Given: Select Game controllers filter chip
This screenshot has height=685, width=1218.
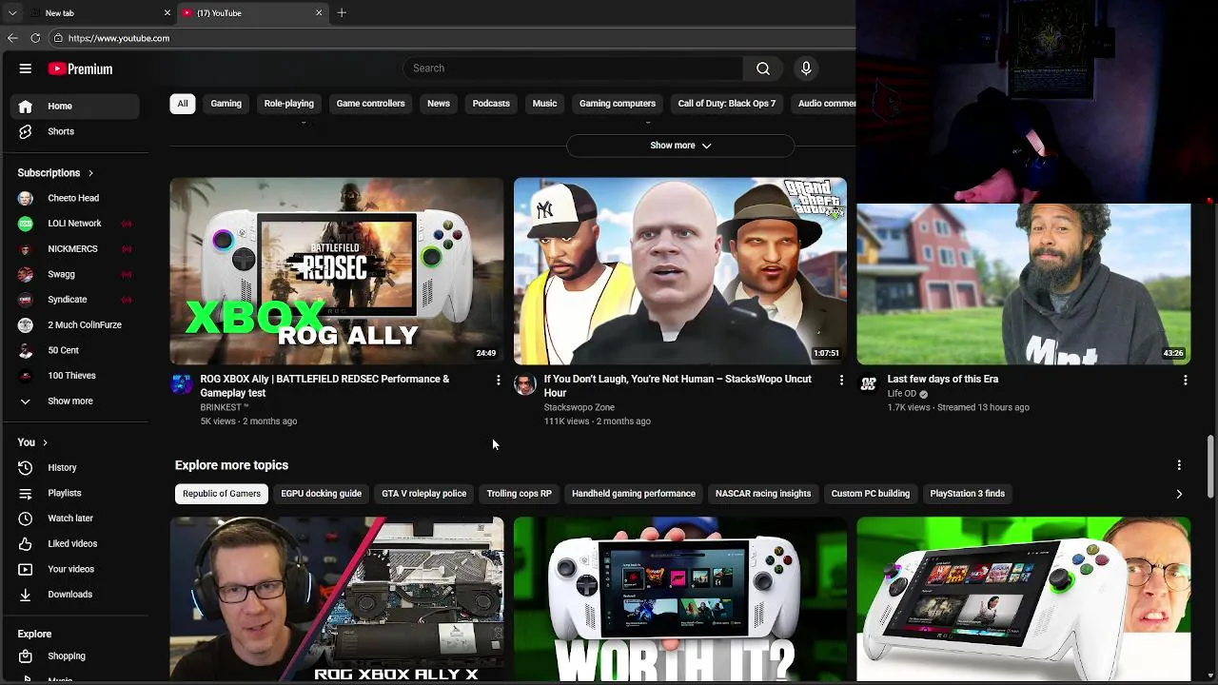Looking at the screenshot, I should [370, 104].
